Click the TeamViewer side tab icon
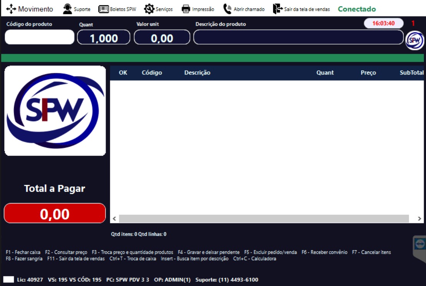 420,243
